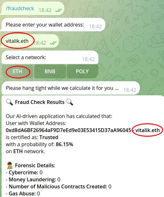Click the 'Select a network:' message bubble
The height and width of the screenshot is (197, 164).
click(x=50, y=57)
